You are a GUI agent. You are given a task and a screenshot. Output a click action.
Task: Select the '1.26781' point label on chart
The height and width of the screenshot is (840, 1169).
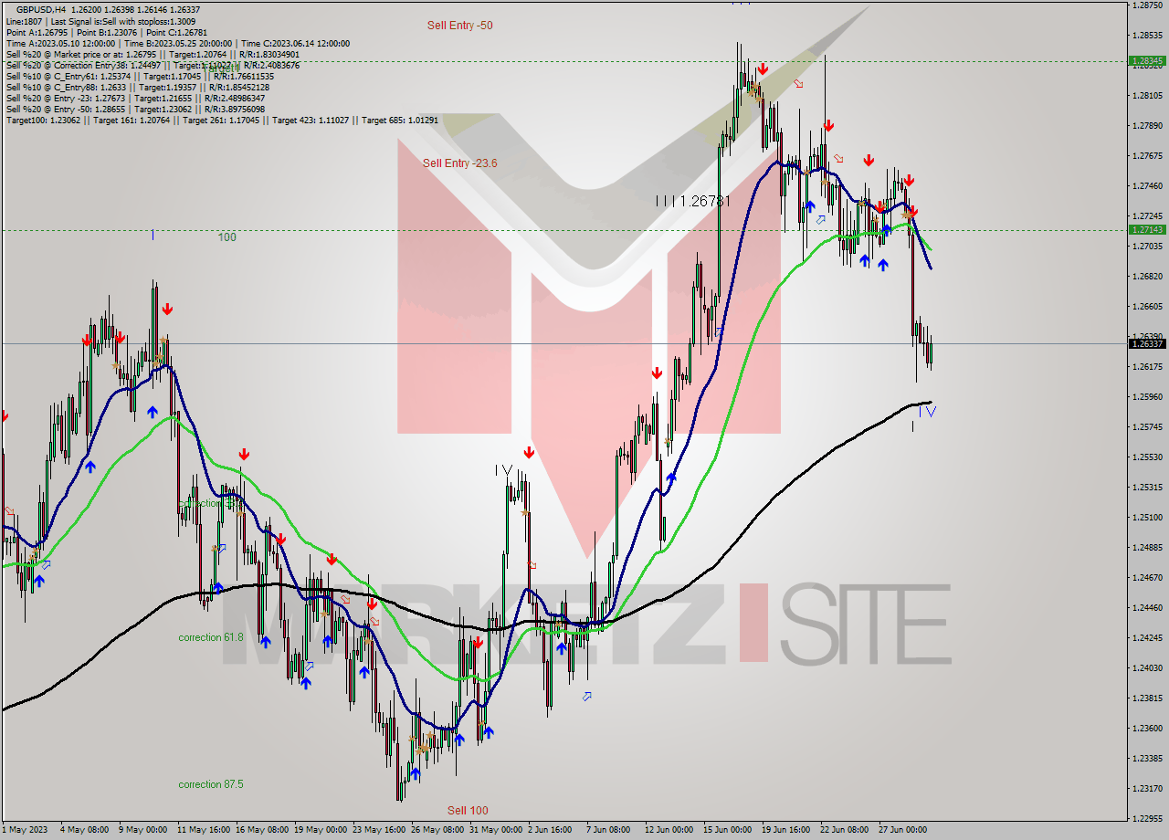tap(706, 201)
